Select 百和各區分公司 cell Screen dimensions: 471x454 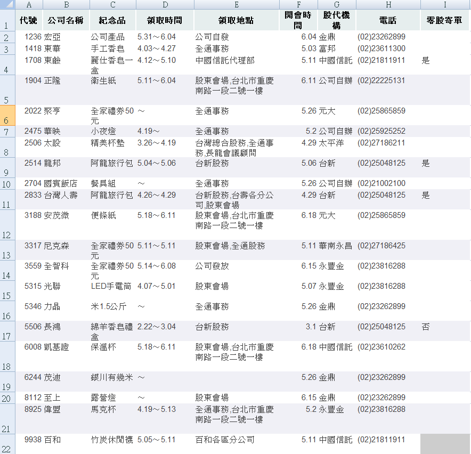[x=237, y=444]
